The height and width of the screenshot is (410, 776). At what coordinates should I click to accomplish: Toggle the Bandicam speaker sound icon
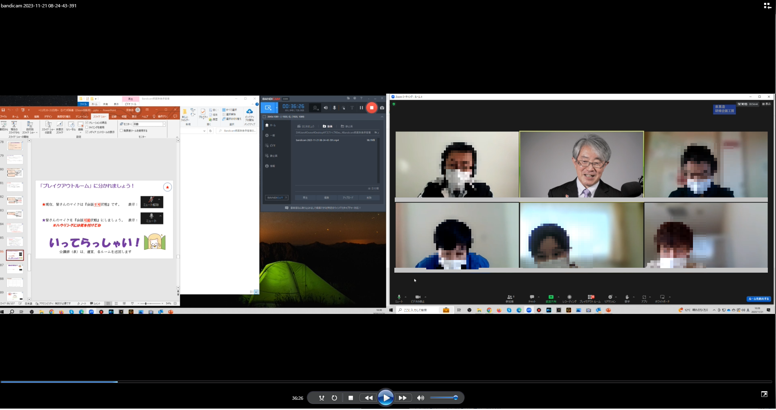tap(326, 108)
